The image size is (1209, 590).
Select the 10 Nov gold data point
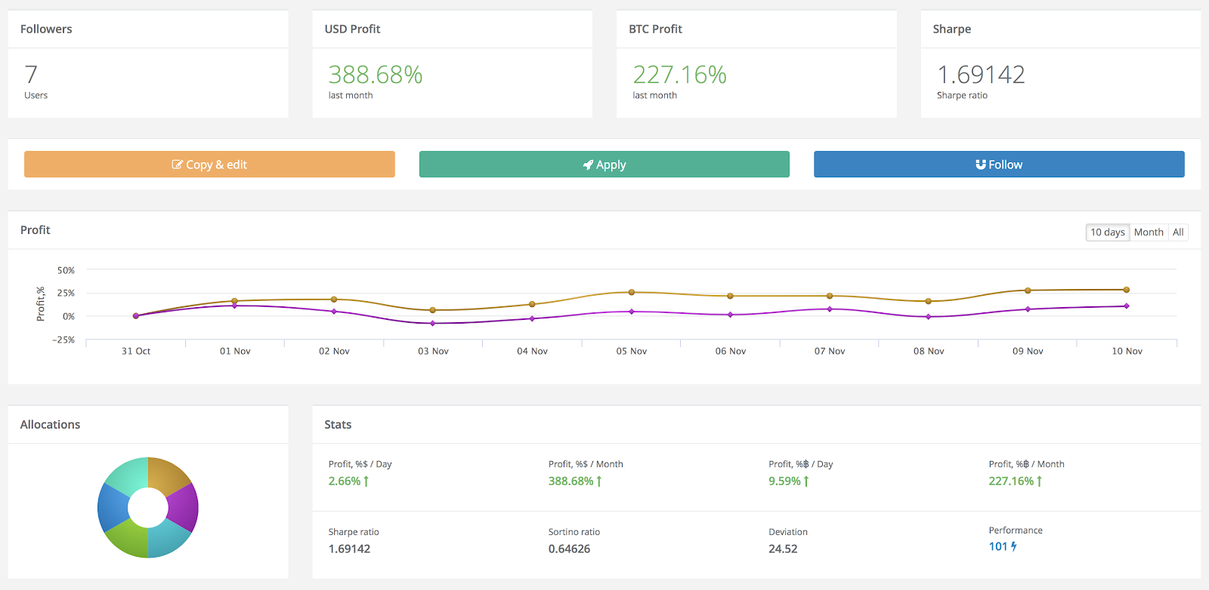[1126, 290]
